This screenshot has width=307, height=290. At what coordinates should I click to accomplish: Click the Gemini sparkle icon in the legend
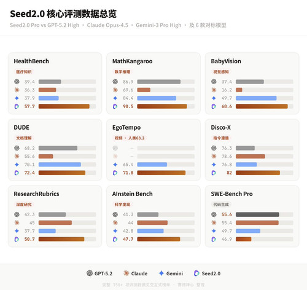click(161, 273)
